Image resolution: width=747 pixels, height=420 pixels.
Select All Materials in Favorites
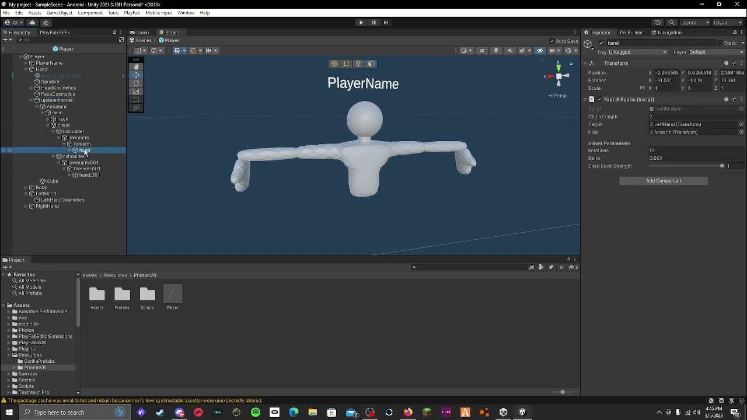pos(32,281)
